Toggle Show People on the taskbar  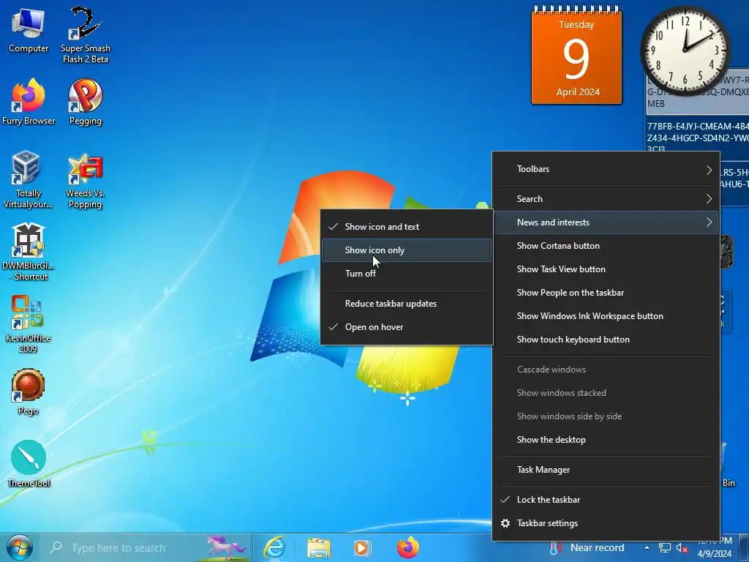(x=606, y=293)
